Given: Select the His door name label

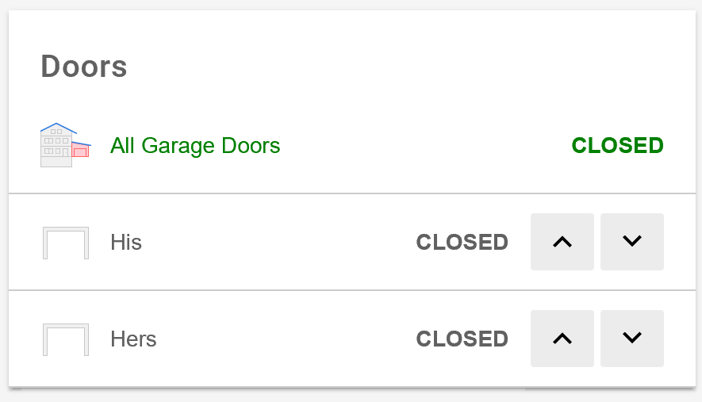Looking at the screenshot, I should (126, 243).
